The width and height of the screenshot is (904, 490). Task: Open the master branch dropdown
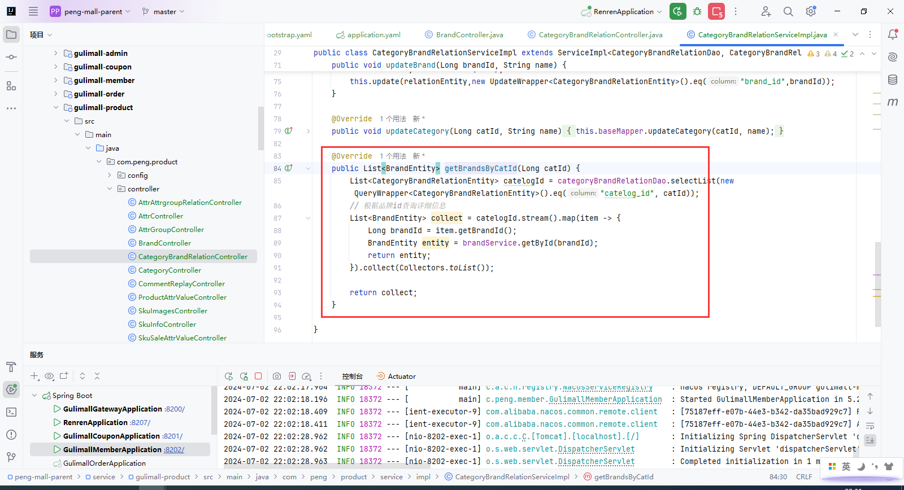pos(163,11)
